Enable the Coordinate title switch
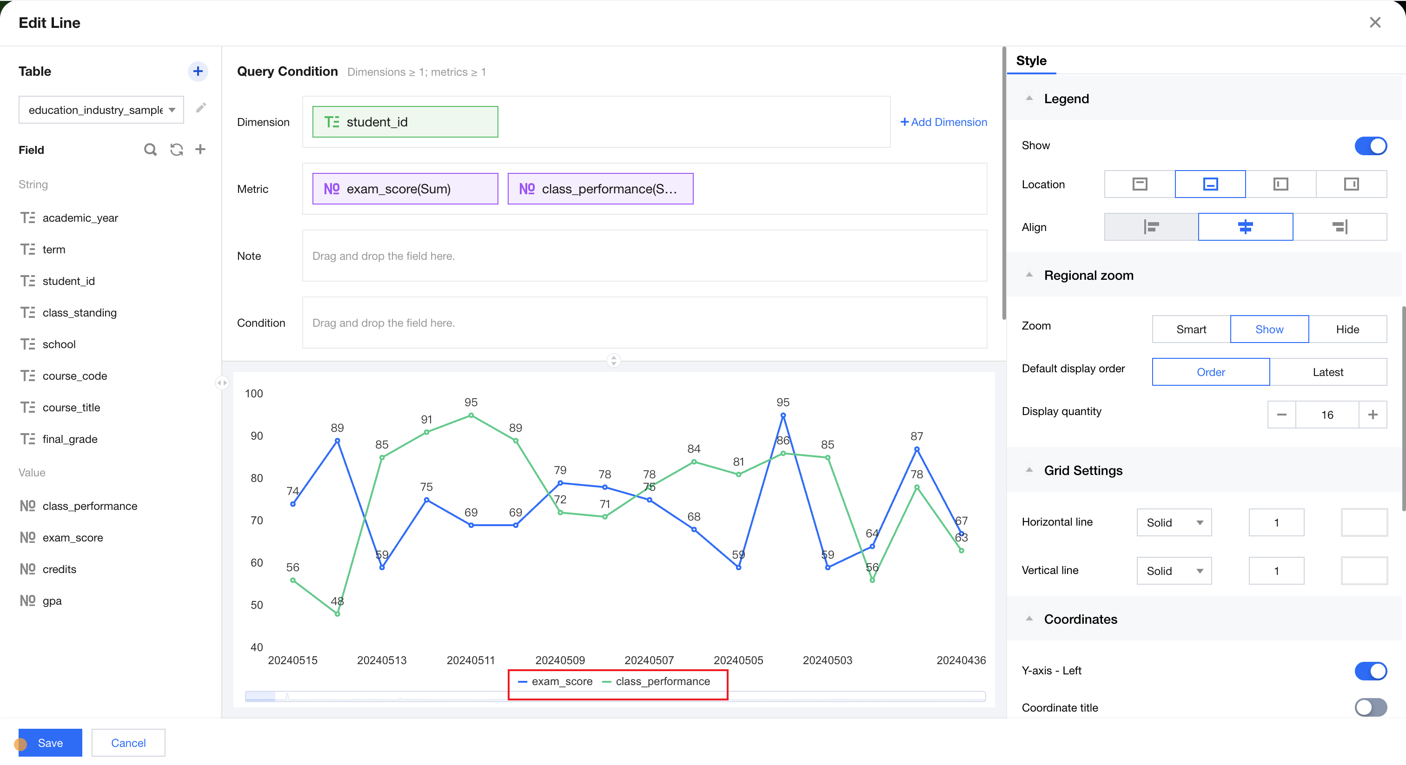 (1370, 708)
